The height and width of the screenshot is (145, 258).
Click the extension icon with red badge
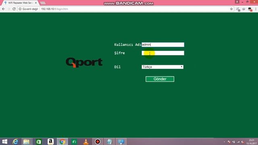(250, 9)
